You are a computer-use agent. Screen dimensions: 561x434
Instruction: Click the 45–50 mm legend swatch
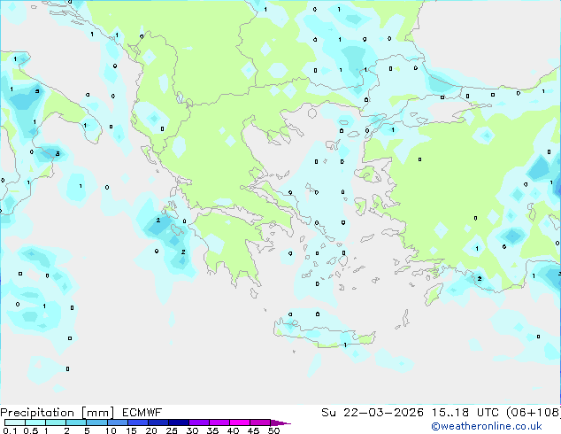tap(260, 422)
